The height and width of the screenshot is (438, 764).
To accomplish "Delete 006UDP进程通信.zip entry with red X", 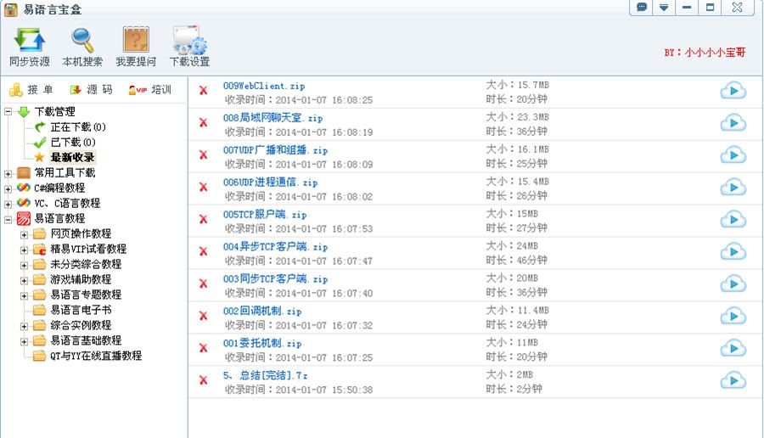I will tap(203, 187).
